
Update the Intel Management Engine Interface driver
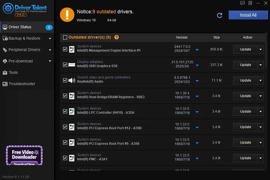pyautogui.click(x=245, y=49)
